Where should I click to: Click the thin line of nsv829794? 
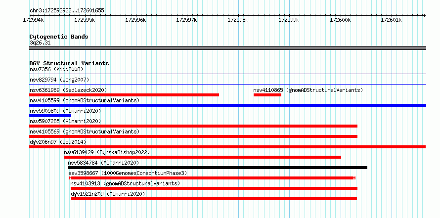coord(227,84)
